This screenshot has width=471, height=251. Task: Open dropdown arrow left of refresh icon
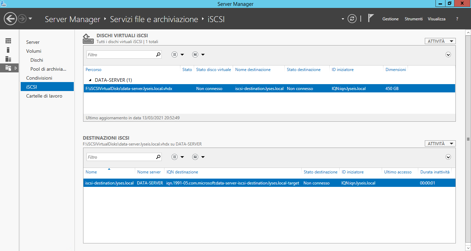pyautogui.click(x=343, y=19)
